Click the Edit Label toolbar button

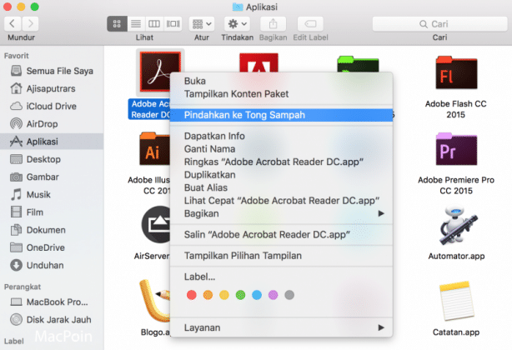(310, 24)
